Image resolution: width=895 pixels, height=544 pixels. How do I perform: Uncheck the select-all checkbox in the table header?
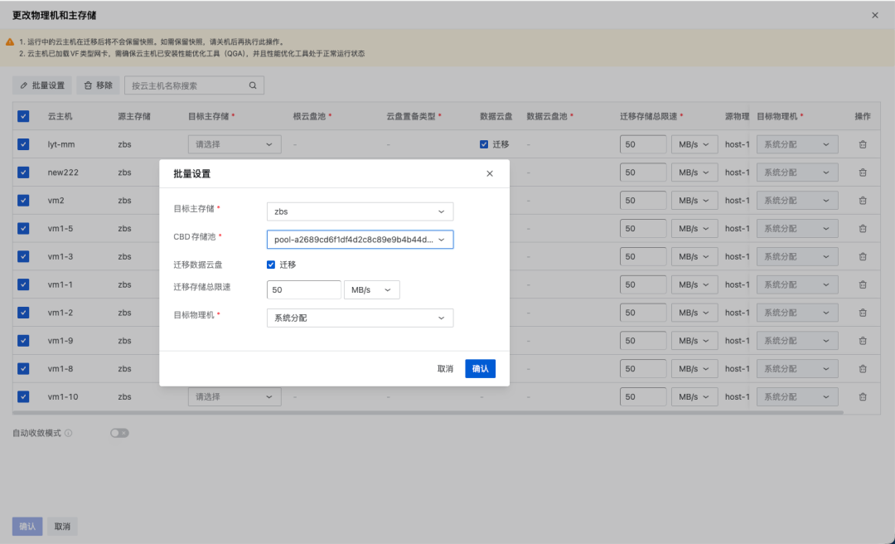23,116
